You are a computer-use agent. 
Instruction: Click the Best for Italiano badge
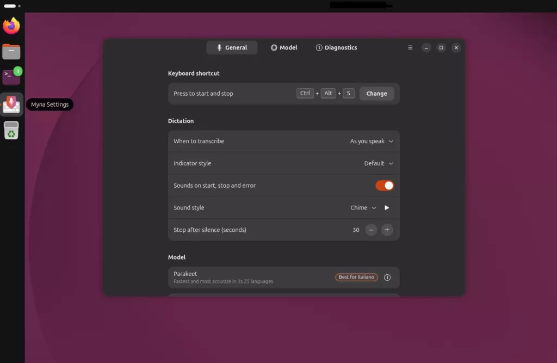click(356, 277)
